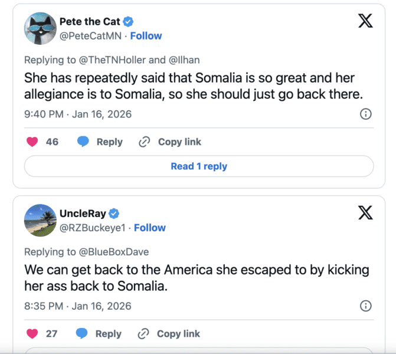Image resolution: width=396 pixels, height=354 pixels.
Task: Open info icon on UncleRay's tweet
Action: pyautogui.click(x=365, y=306)
